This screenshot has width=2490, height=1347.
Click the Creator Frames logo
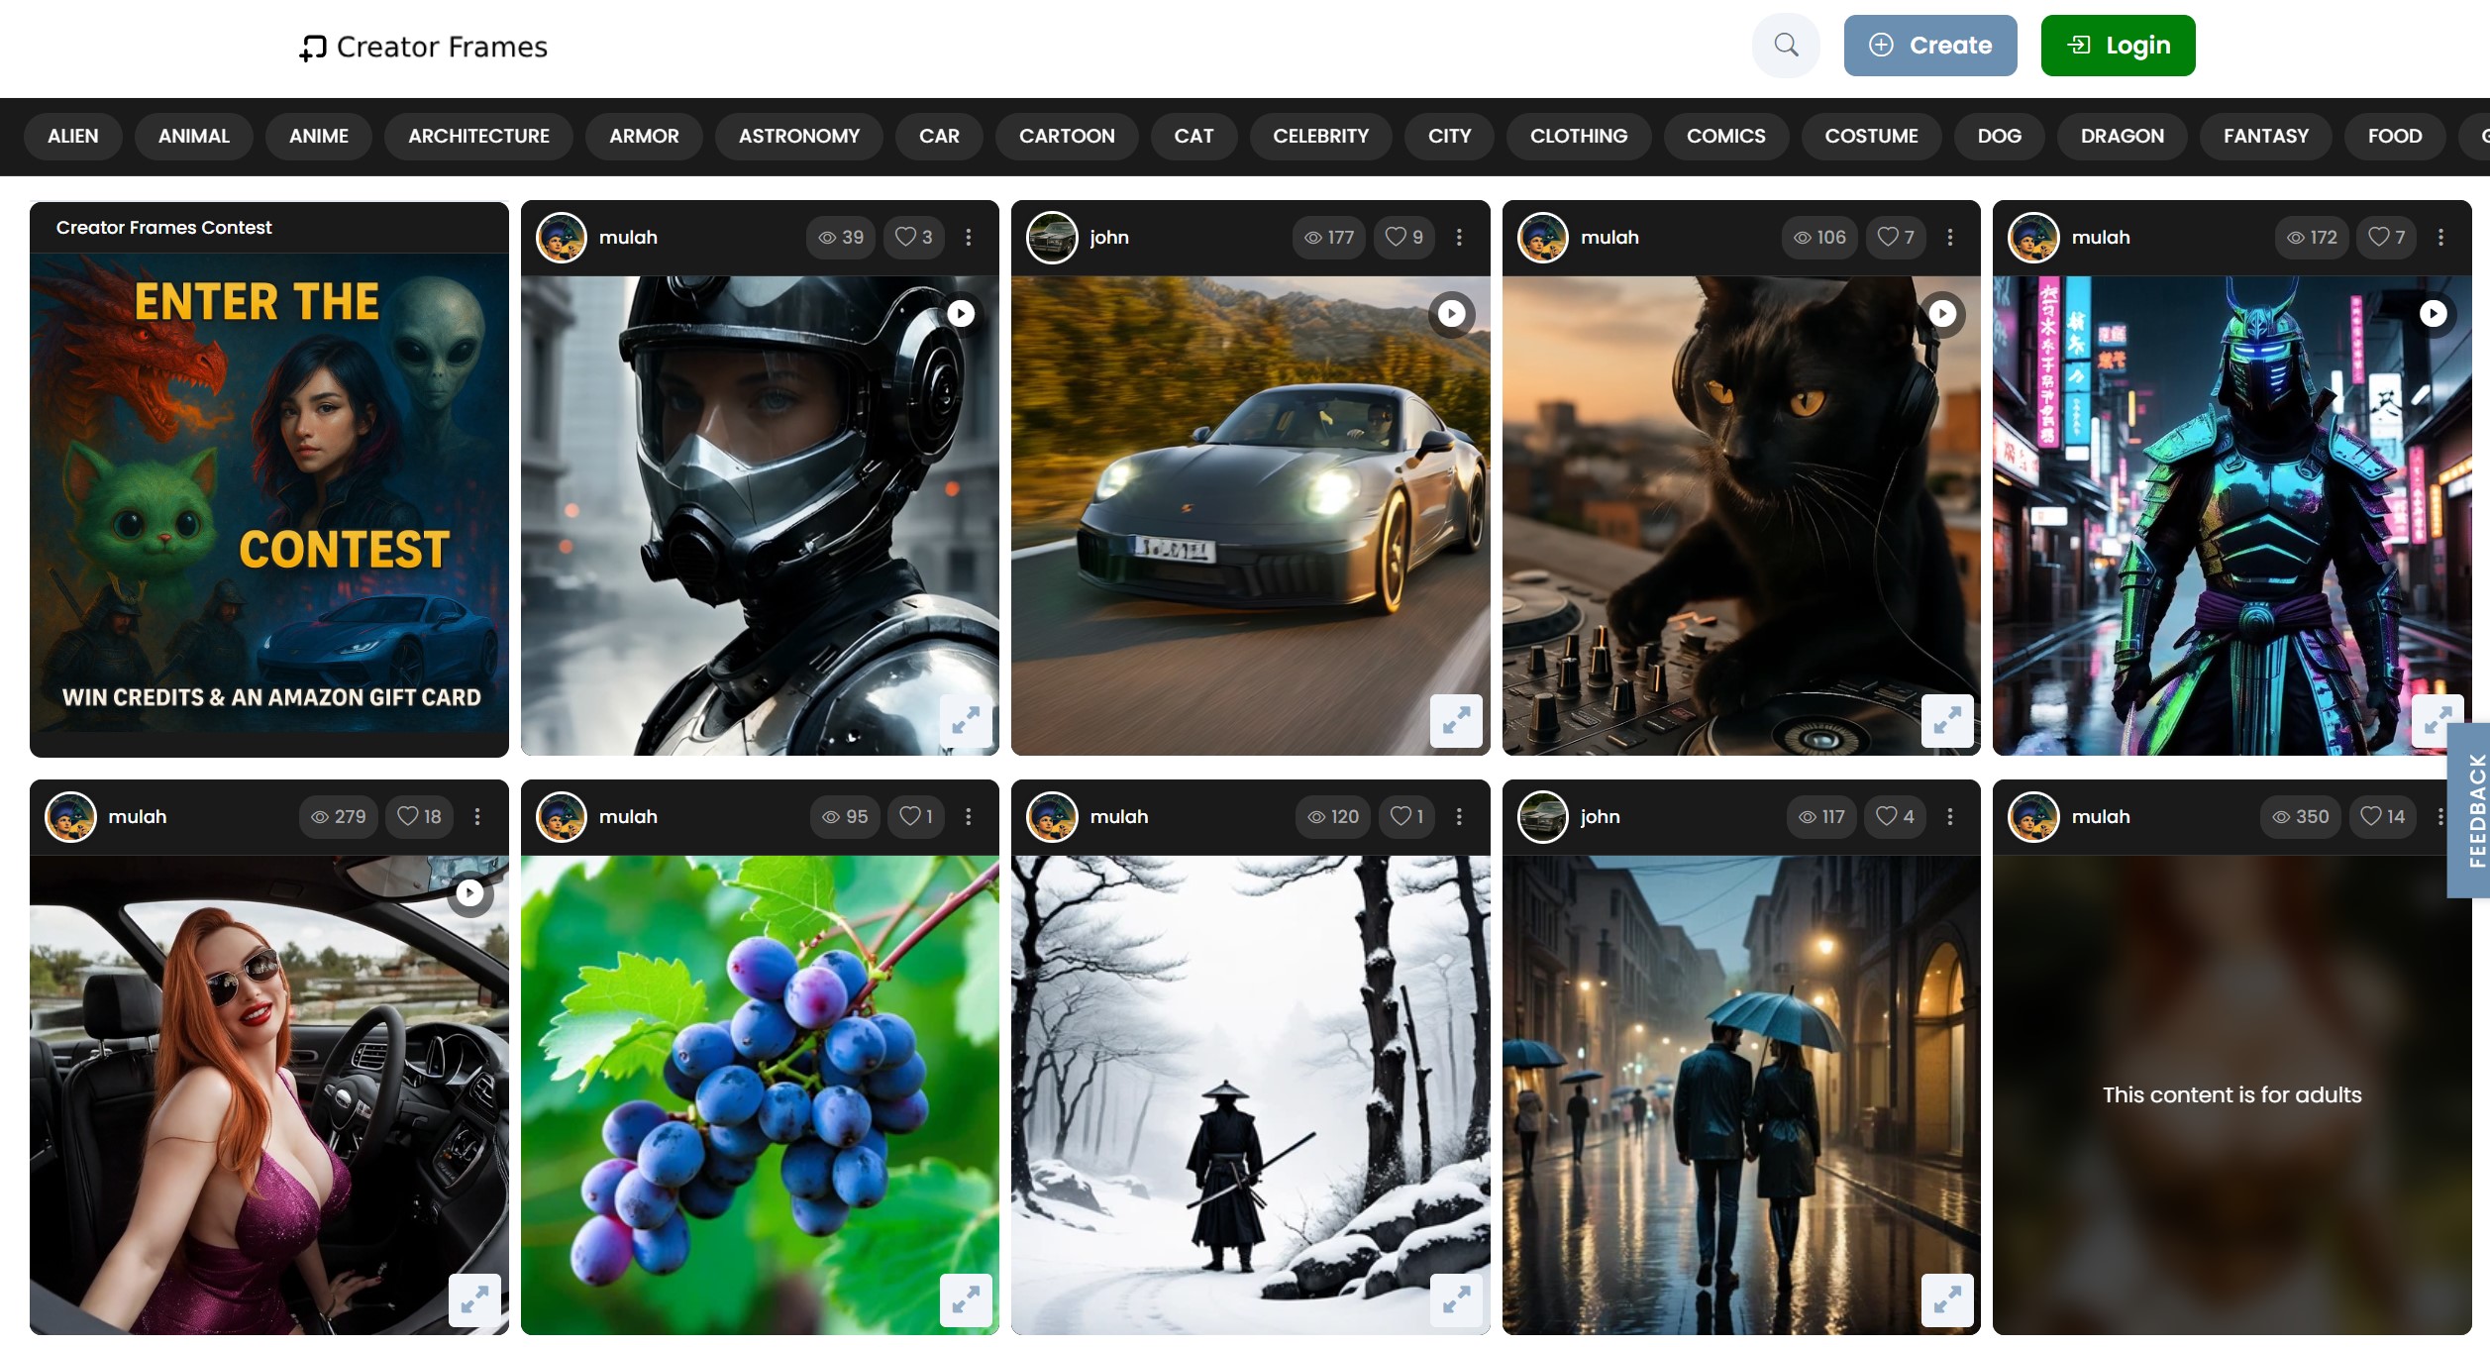coord(423,46)
